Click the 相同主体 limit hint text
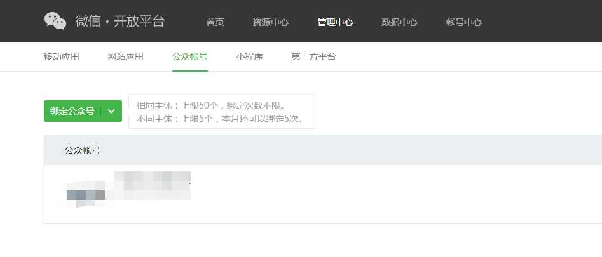Screen dimensions: 602x257 click(x=211, y=105)
